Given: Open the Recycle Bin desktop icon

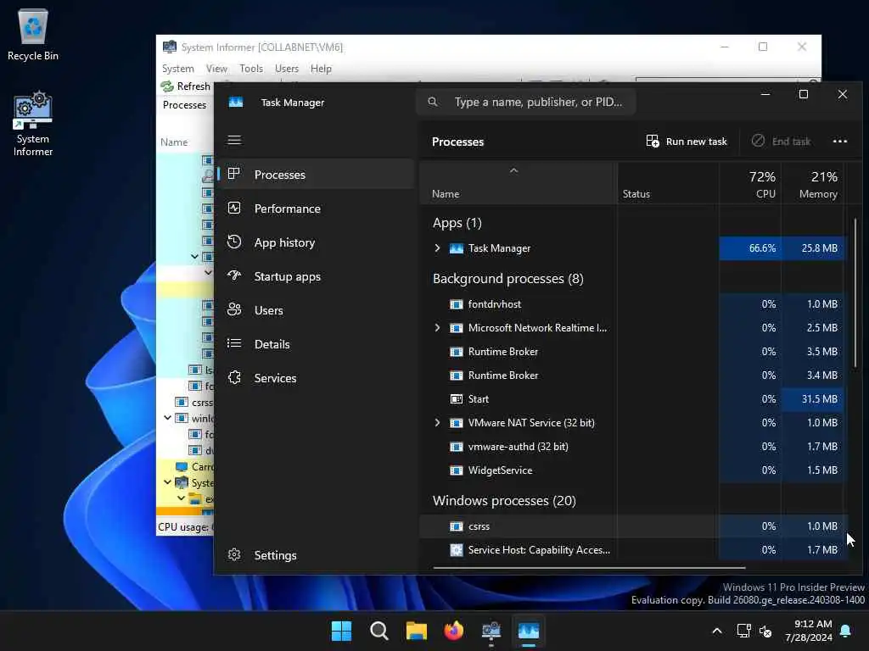Looking at the screenshot, I should pyautogui.click(x=33, y=34).
